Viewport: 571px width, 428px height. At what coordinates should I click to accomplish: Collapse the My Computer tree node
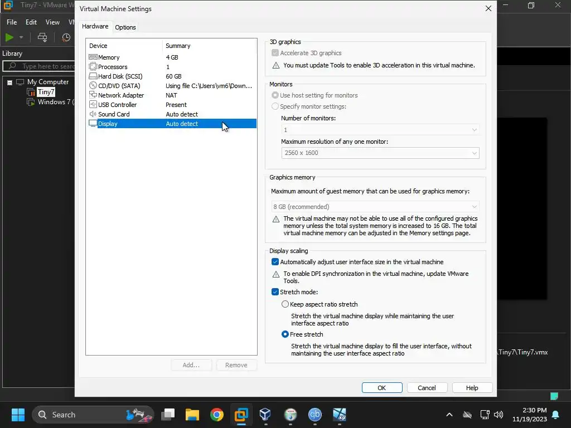[10, 82]
